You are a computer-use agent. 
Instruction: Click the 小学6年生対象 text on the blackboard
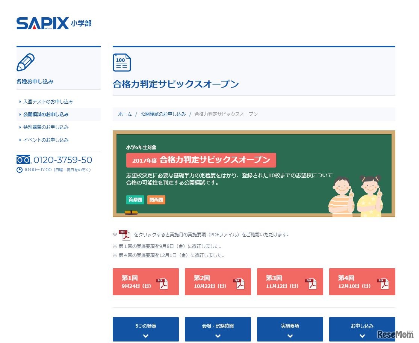(141, 148)
